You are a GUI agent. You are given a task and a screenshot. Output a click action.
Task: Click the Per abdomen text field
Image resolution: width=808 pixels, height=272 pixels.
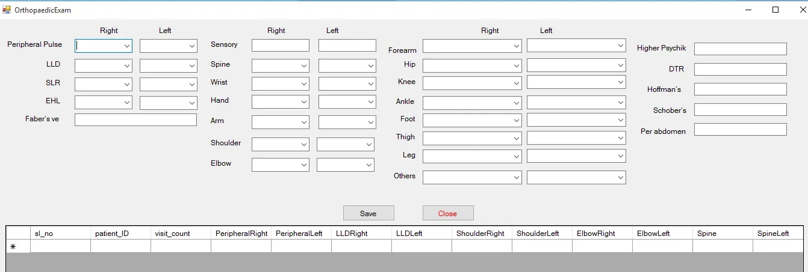coord(741,129)
